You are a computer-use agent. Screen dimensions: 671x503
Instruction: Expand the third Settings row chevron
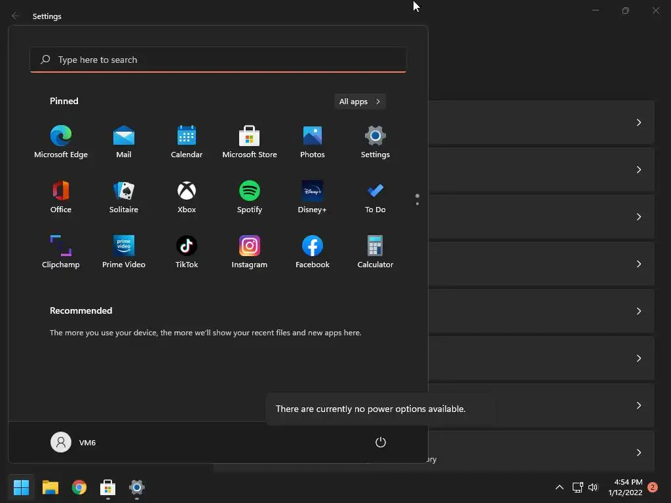(638, 217)
